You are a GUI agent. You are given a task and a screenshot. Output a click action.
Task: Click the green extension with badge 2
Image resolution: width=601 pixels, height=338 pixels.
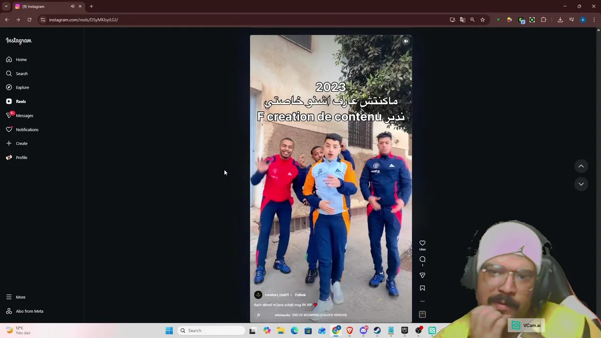pyautogui.click(x=521, y=20)
